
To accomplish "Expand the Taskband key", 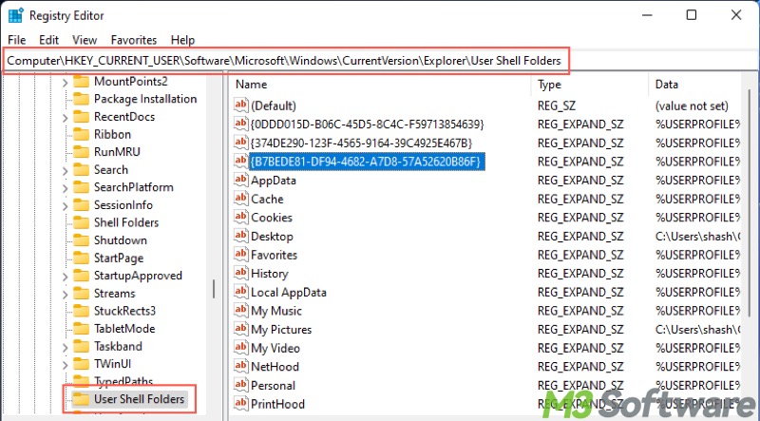I will 65,347.
